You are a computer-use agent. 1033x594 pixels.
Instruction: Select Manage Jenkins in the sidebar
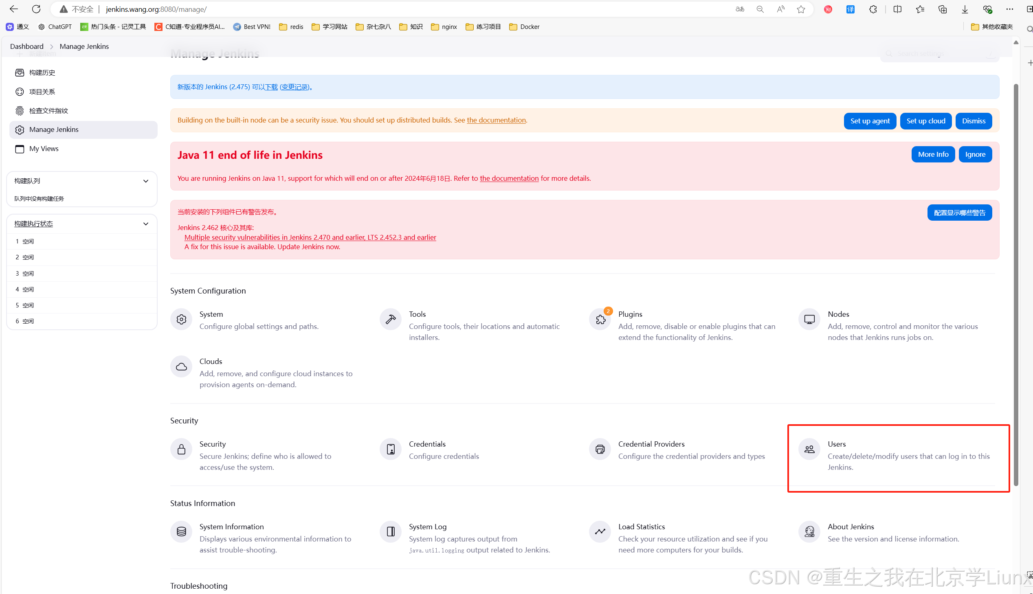(83, 130)
